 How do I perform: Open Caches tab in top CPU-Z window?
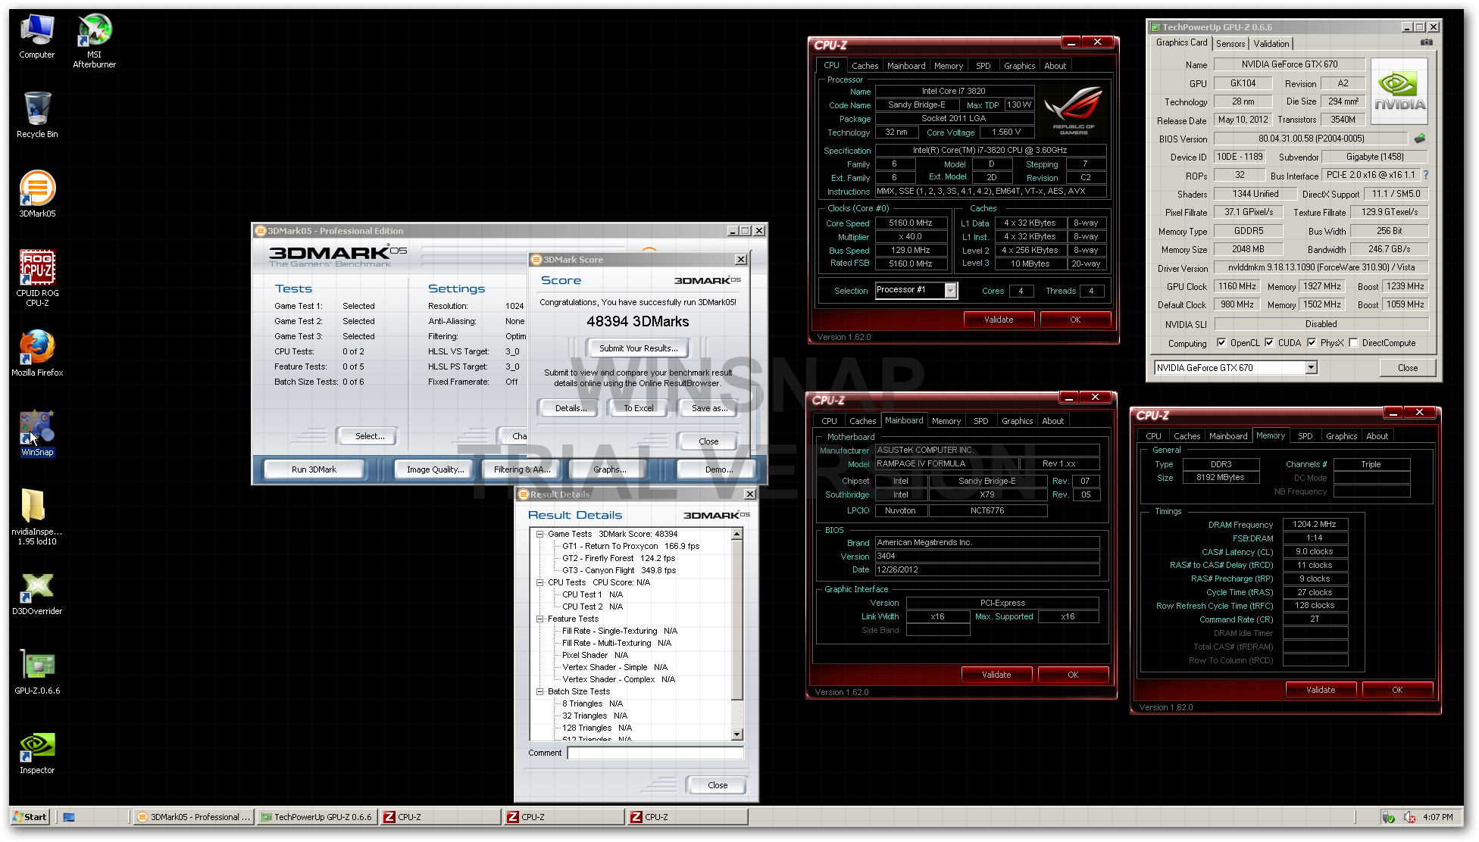(865, 66)
